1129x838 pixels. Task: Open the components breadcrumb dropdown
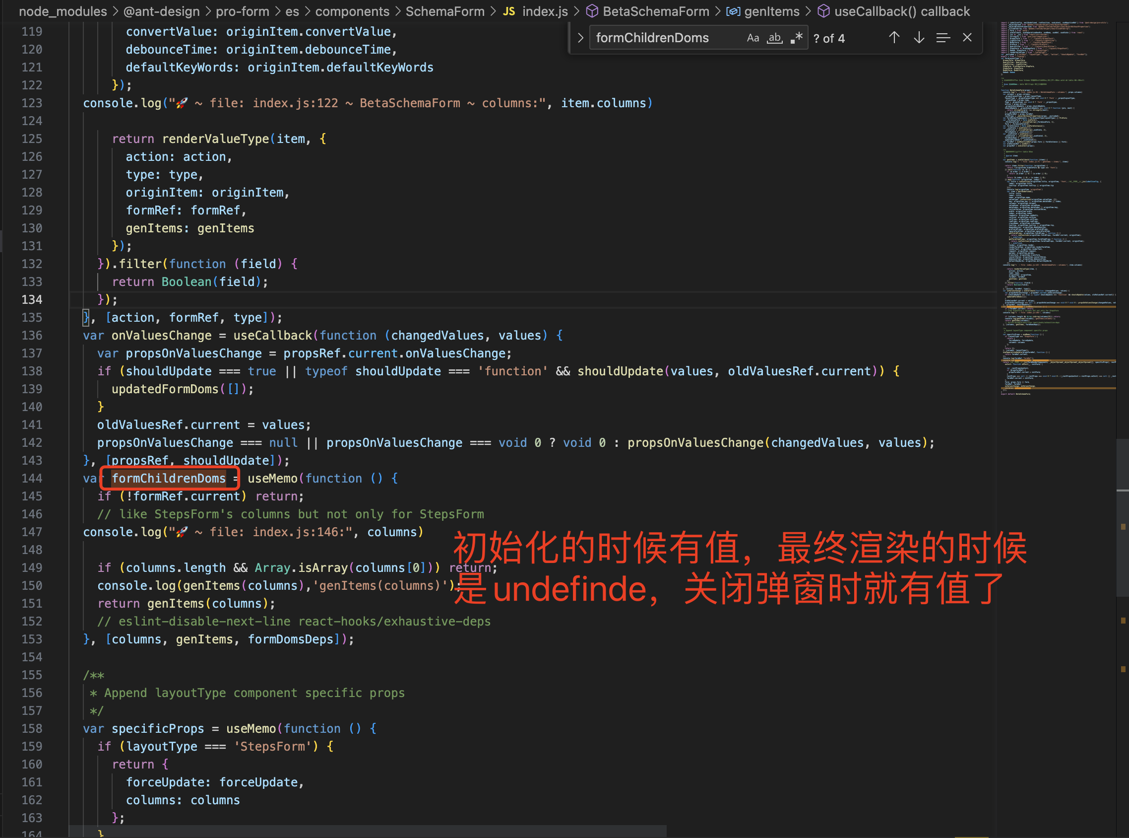(x=352, y=11)
